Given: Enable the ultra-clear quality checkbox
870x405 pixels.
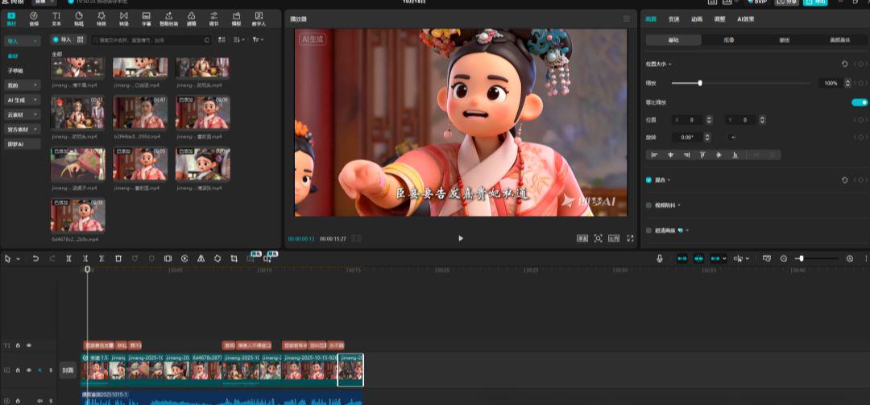Looking at the screenshot, I should pos(648,230).
